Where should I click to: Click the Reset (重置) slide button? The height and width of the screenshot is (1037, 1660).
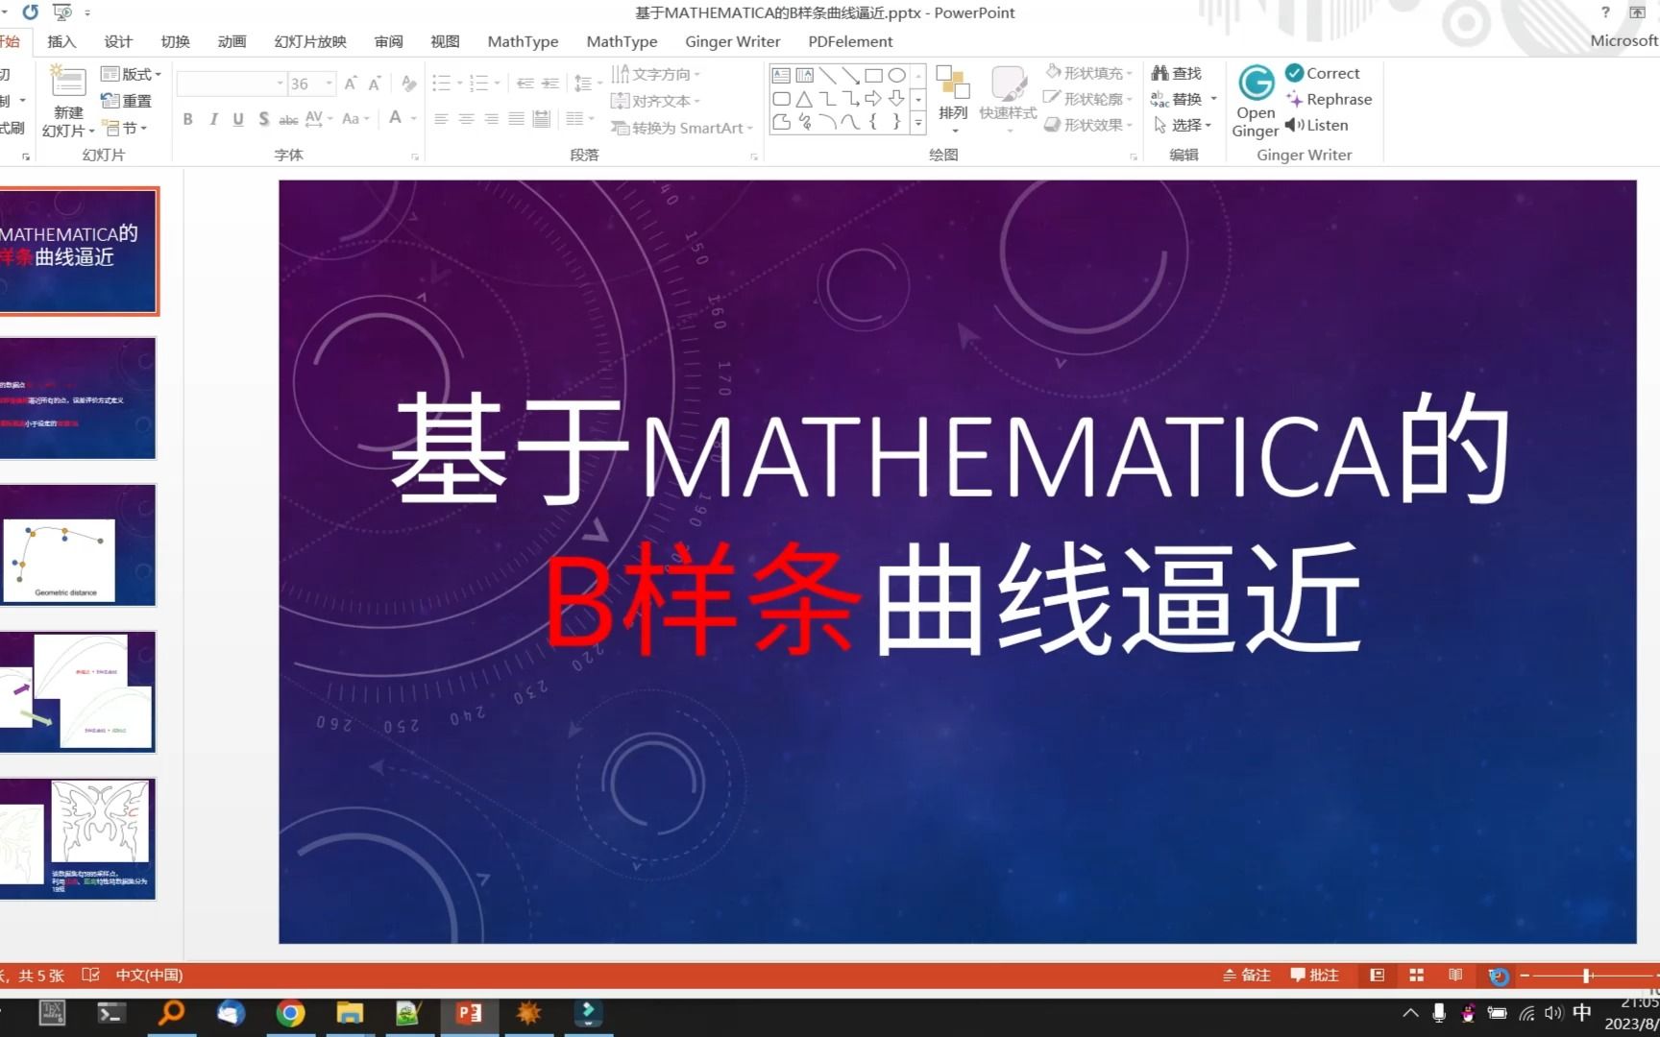126,101
